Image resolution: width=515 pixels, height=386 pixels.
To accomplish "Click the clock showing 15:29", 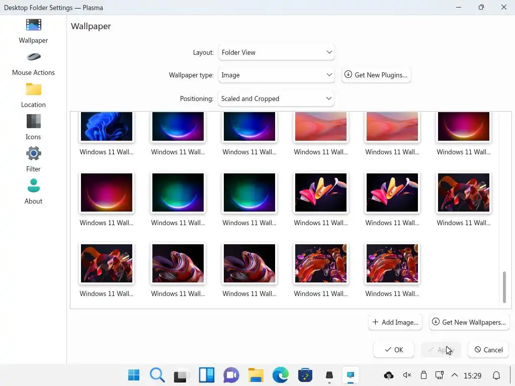I will click(472, 375).
